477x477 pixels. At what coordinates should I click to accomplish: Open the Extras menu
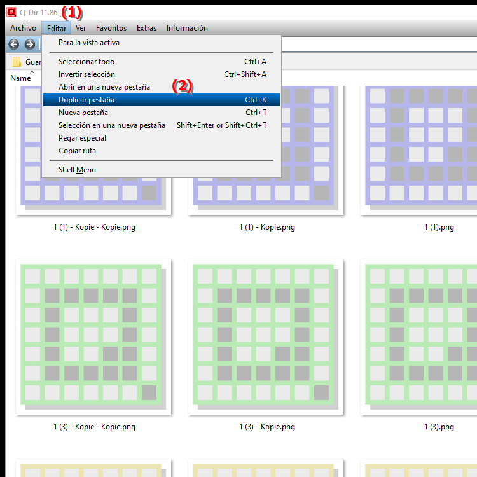pyautogui.click(x=146, y=28)
